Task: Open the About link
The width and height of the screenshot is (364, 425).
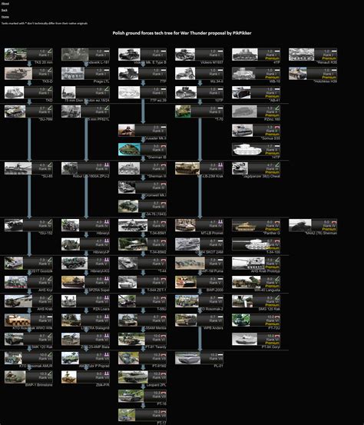Action: (5, 4)
